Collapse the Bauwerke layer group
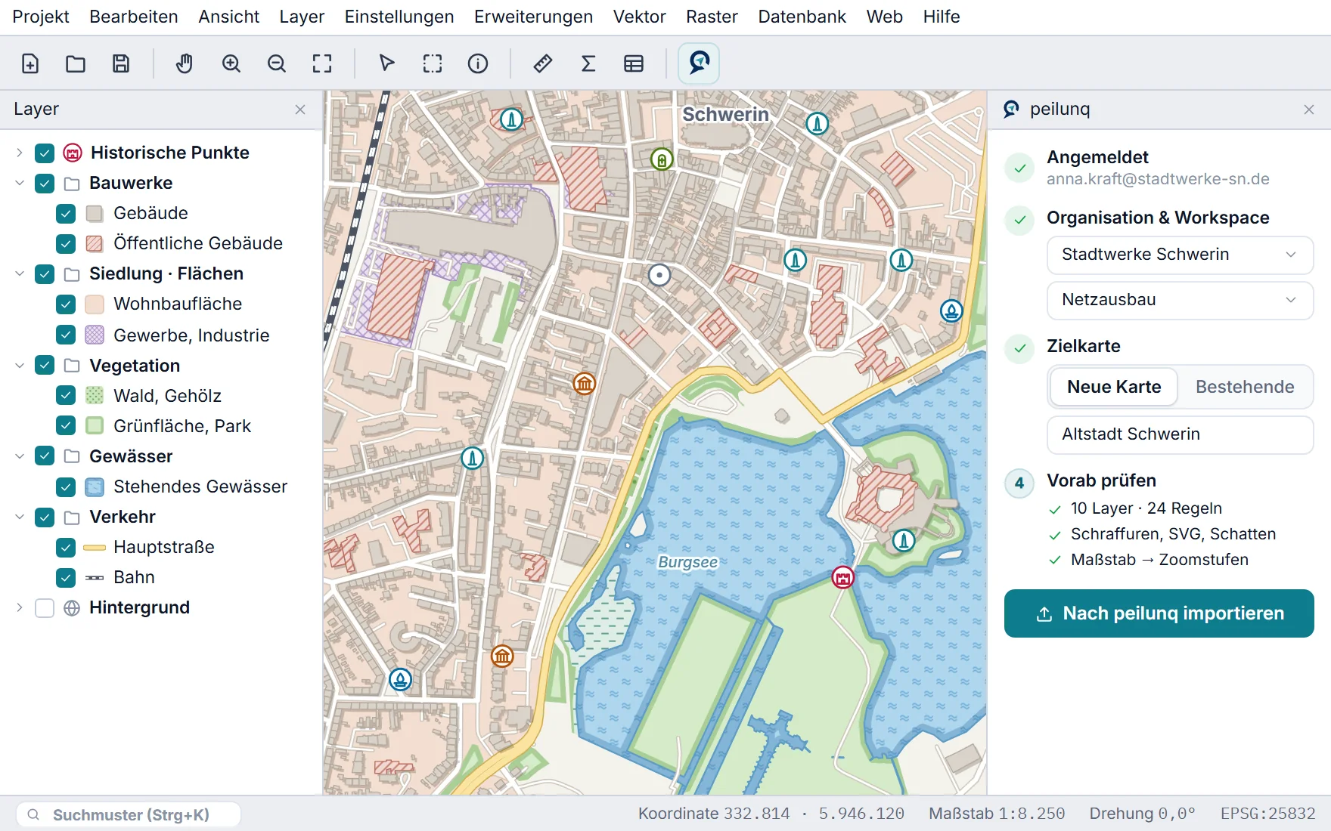Viewport: 1331px width, 831px height. point(20,183)
